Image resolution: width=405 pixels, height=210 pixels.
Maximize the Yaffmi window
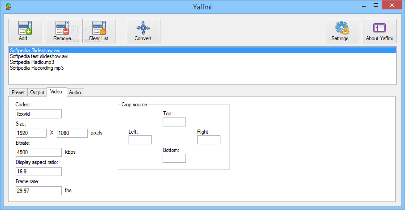(376, 5)
